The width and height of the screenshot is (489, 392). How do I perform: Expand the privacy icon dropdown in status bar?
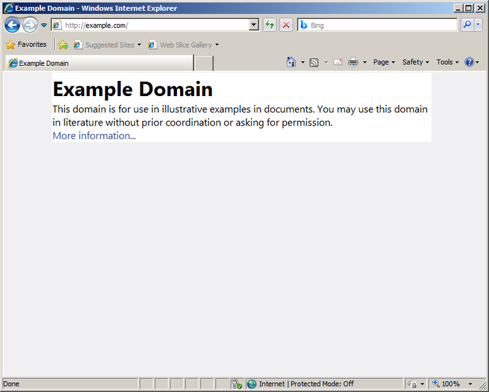(x=422, y=384)
